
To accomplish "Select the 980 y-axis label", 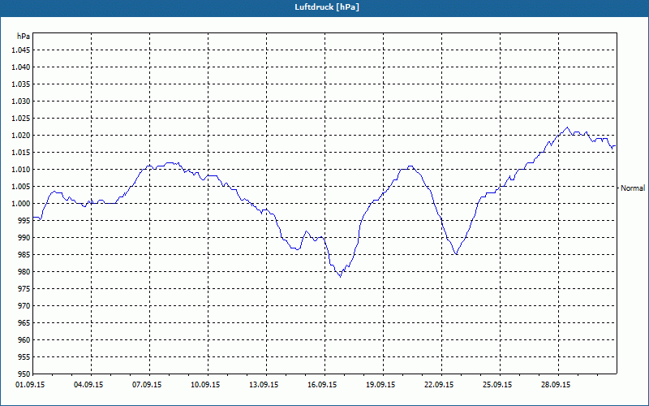I will coord(24,272).
